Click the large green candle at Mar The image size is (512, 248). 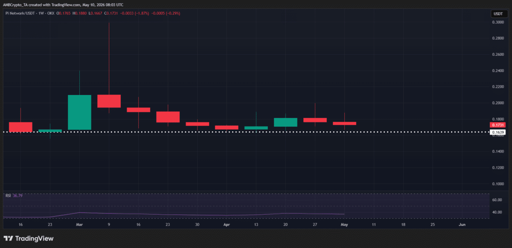(79, 112)
